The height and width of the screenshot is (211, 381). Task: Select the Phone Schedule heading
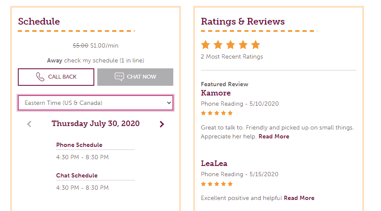79,145
